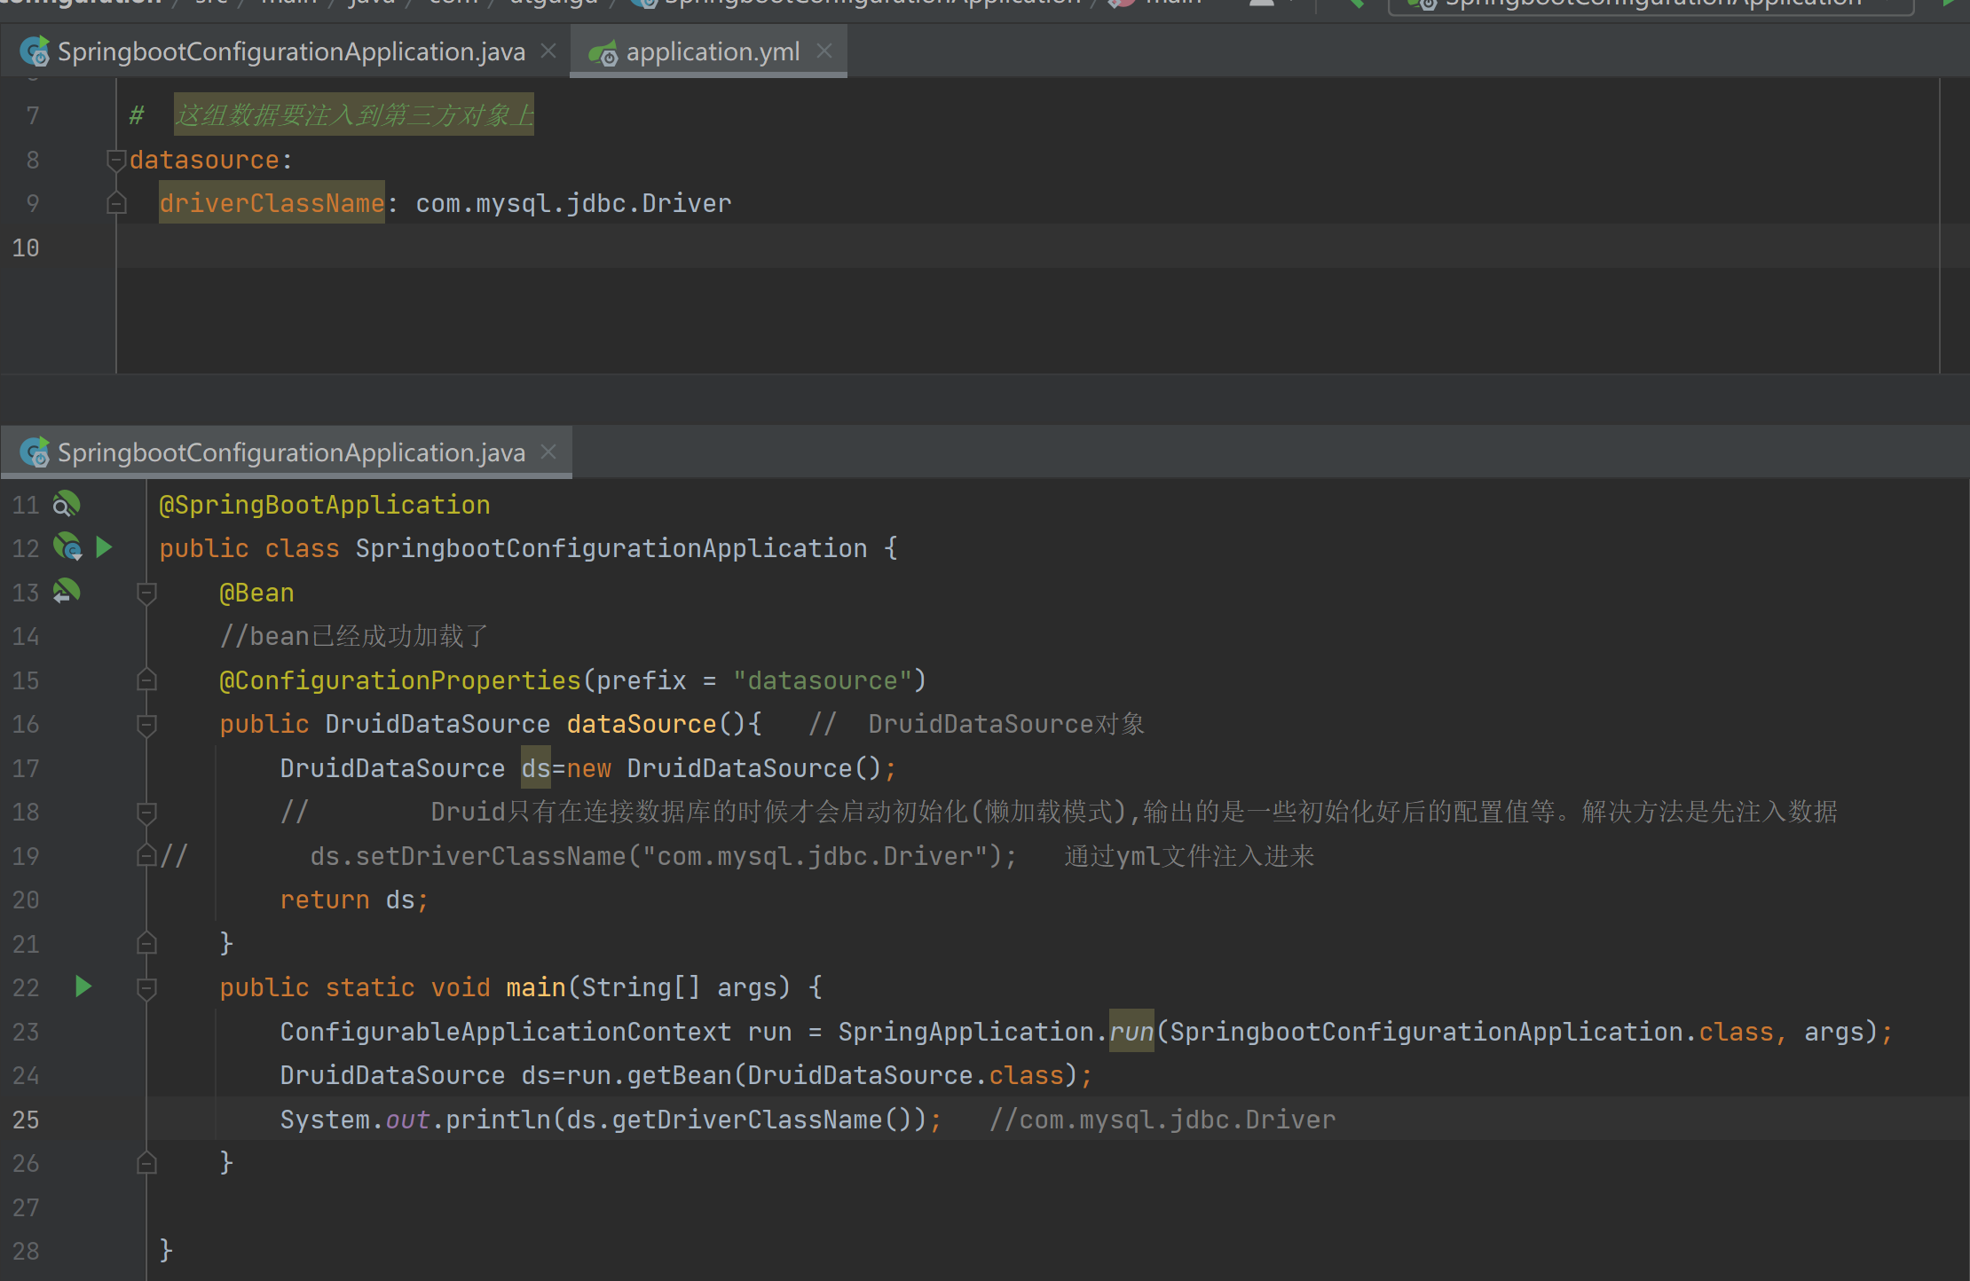
Task: Click the Spring bean icon on line 13 gutter
Action: tap(67, 591)
